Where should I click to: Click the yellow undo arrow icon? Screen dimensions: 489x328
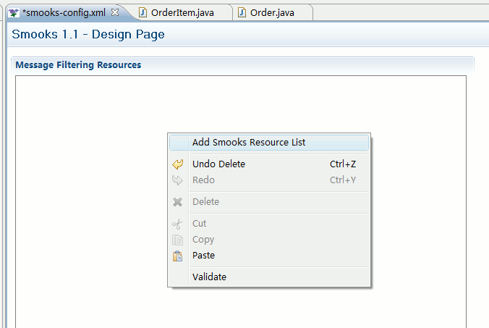[x=178, y=164]
